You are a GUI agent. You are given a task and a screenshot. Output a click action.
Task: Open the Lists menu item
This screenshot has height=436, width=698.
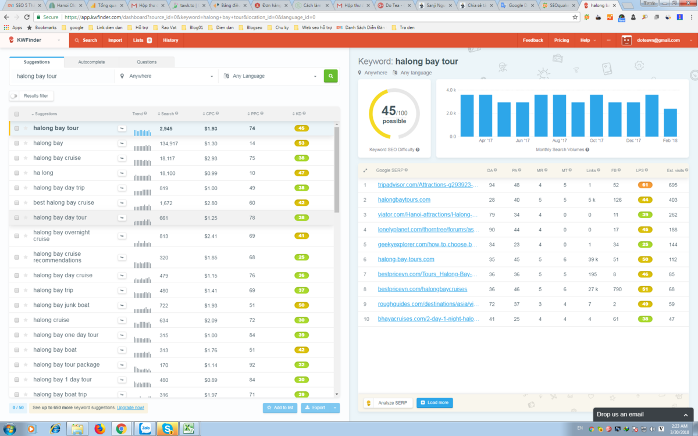[142, 41]
